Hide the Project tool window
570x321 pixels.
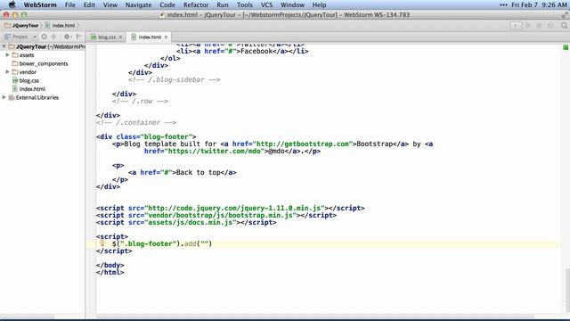tap(79, 37)
